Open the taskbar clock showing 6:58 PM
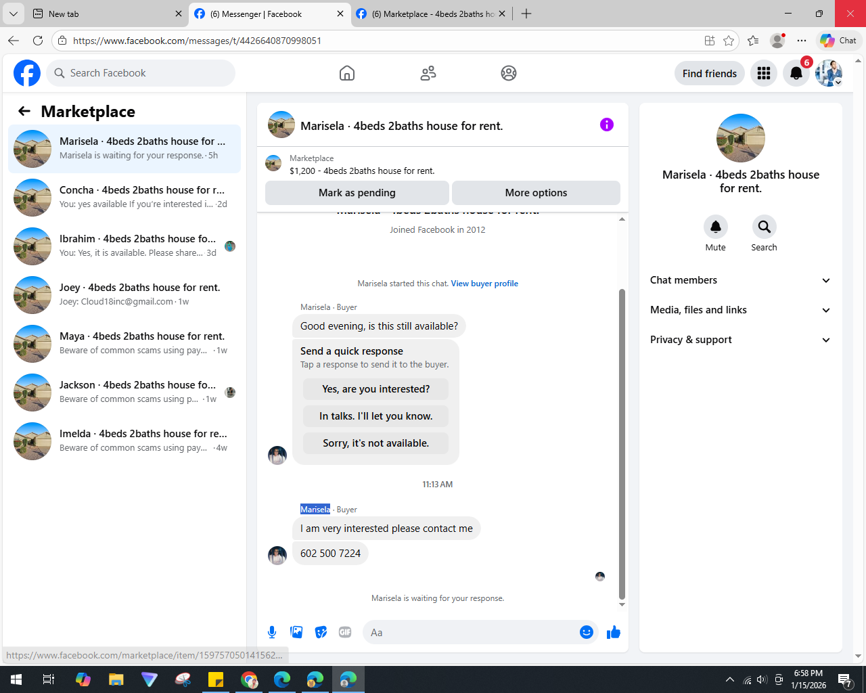866x693 pixels. (x=808, y=679)
